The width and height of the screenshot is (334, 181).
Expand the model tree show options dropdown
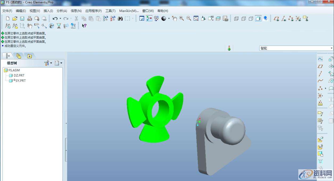(58, 63)
